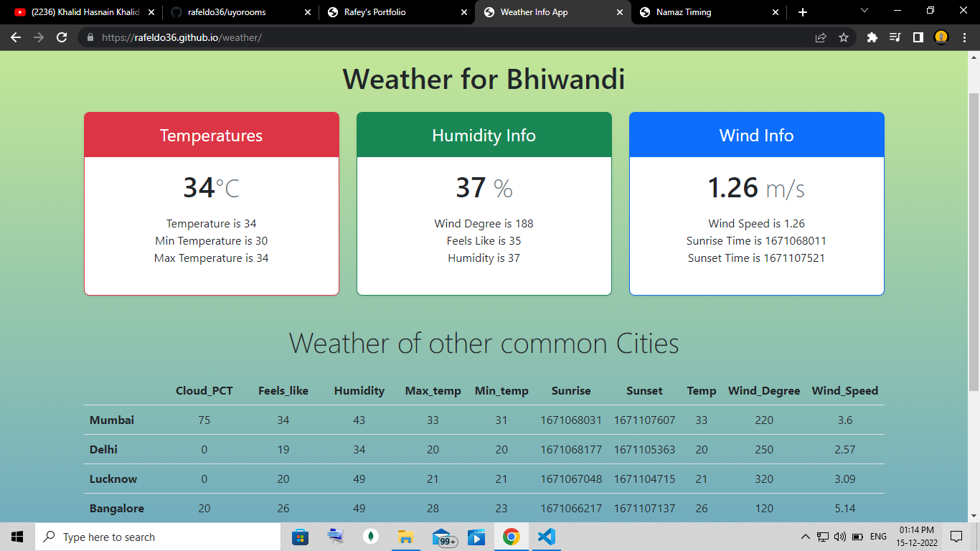Open the notification center icon

point(956,537)
